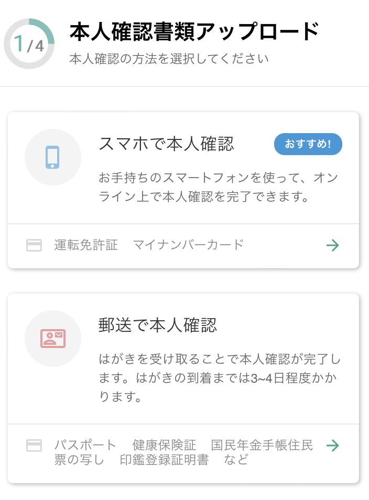This screenshot has height=500, width=369.
Task: Tap the card icon beside 運転免許証
Action: coord(34,245)
